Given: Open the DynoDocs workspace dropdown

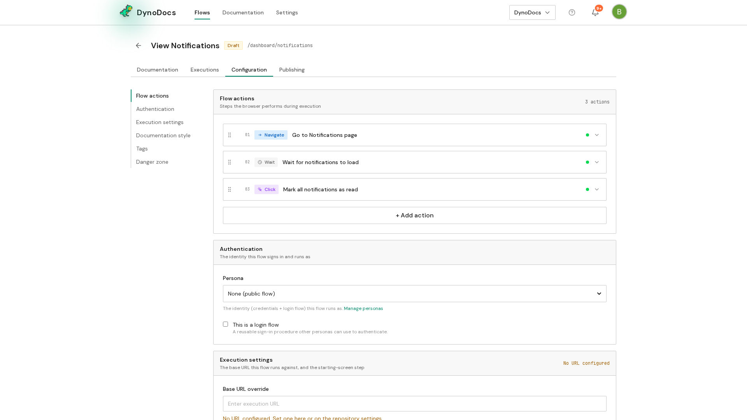Looking at the screenshot, I should coord(532,12).
